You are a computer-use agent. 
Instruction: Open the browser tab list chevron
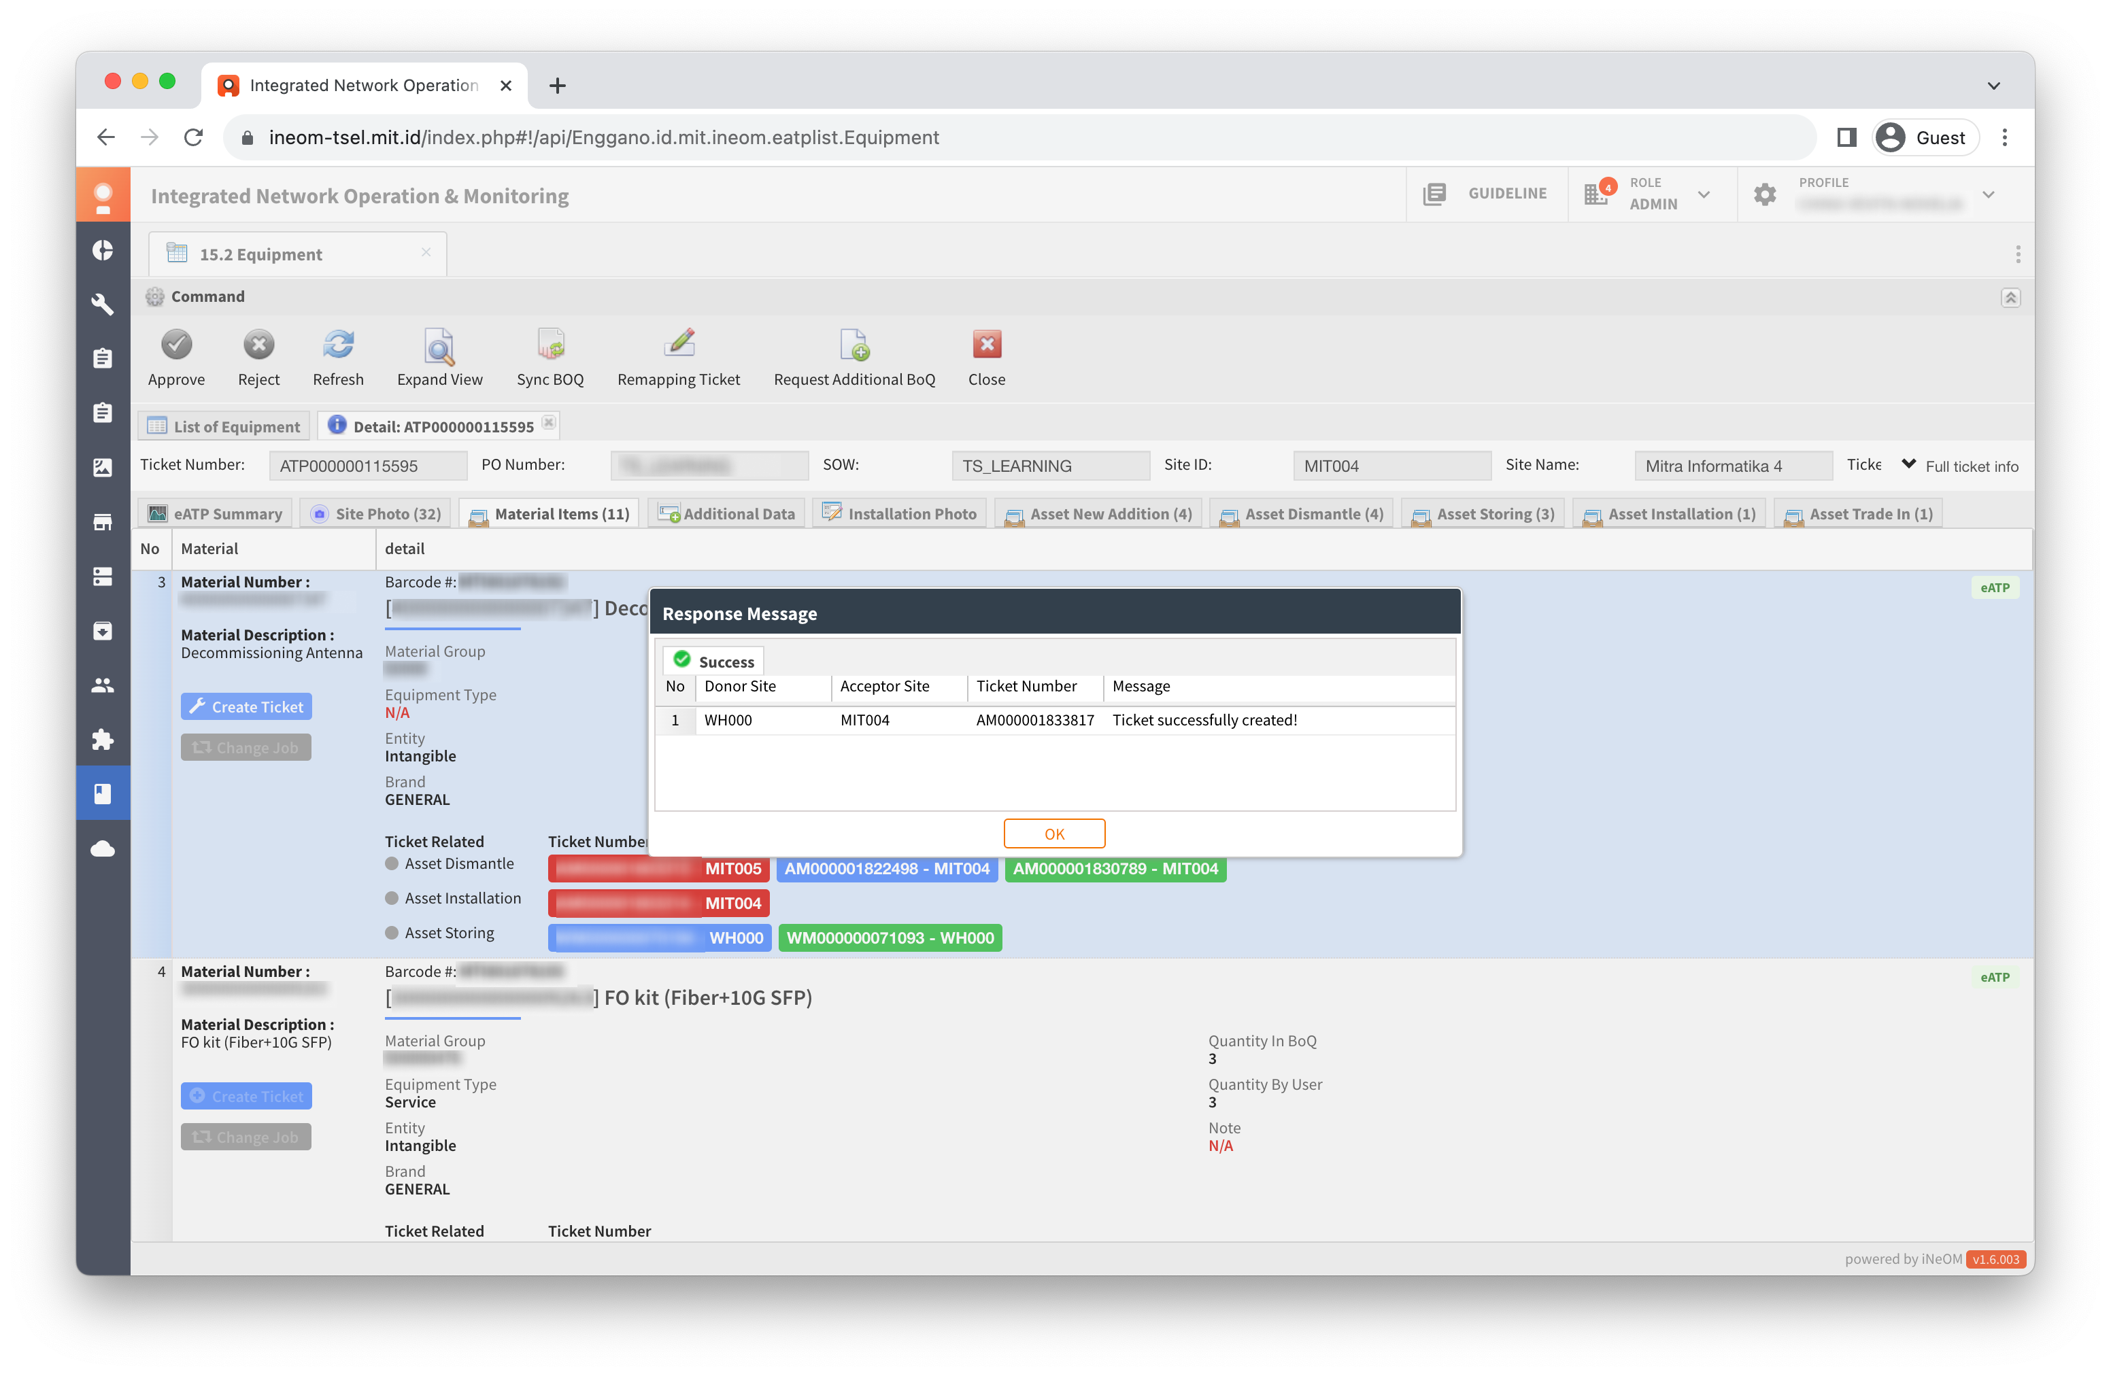point(1993,86)
